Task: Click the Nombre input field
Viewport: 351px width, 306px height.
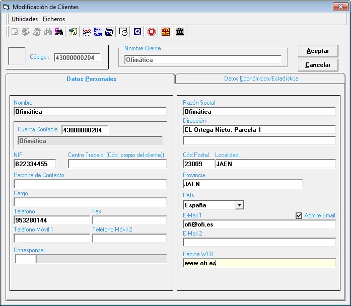Action: (90, 112)
